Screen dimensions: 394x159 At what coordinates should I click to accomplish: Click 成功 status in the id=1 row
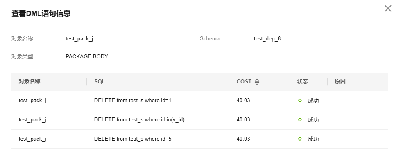(x=313, y=101)
